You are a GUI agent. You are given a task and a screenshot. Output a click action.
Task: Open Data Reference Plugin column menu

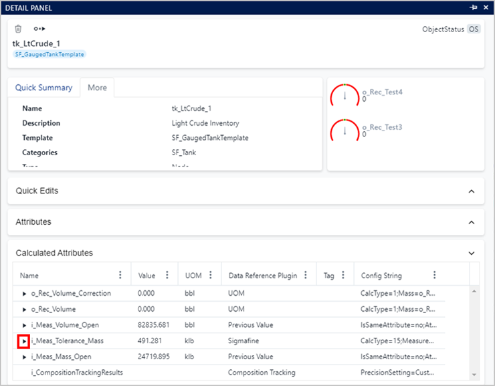click(305, 275)
